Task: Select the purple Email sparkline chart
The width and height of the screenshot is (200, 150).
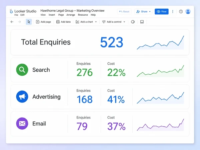Action: (x=160, y=125)
